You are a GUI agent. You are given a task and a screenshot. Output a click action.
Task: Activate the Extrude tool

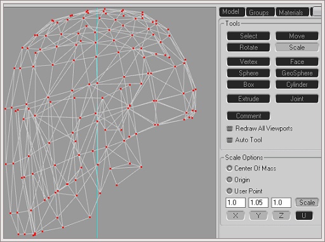pos(248,99)
